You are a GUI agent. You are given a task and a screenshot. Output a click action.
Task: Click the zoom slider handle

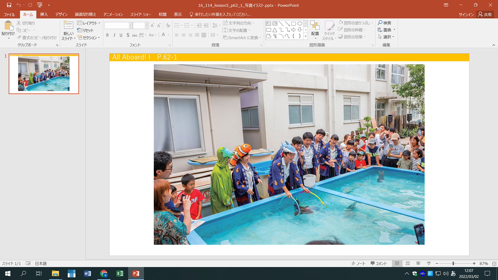click(x=453, y=263)
